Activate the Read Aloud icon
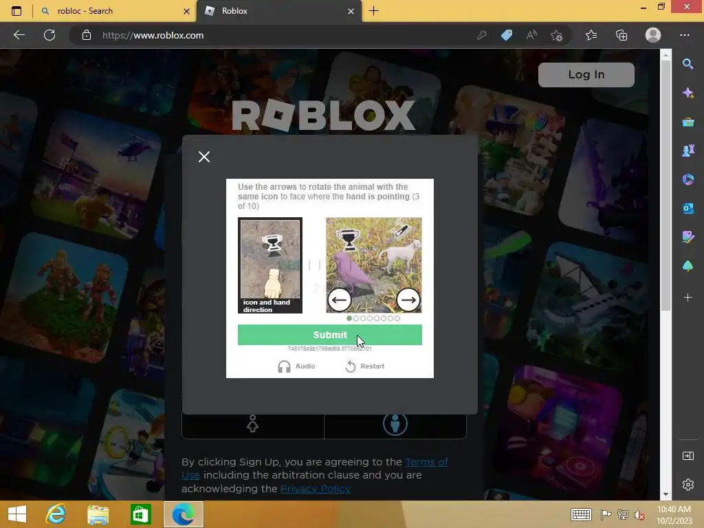The height and width of the screenshot is (528, 704). pos(531,35)
